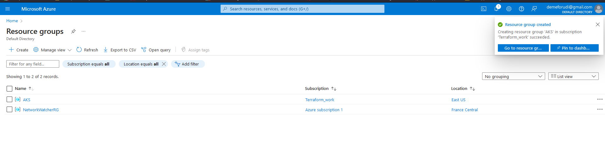The width and height of the screenshot is (605, 141).
Task: Open portal settings gear
Action: click(509, 9)
